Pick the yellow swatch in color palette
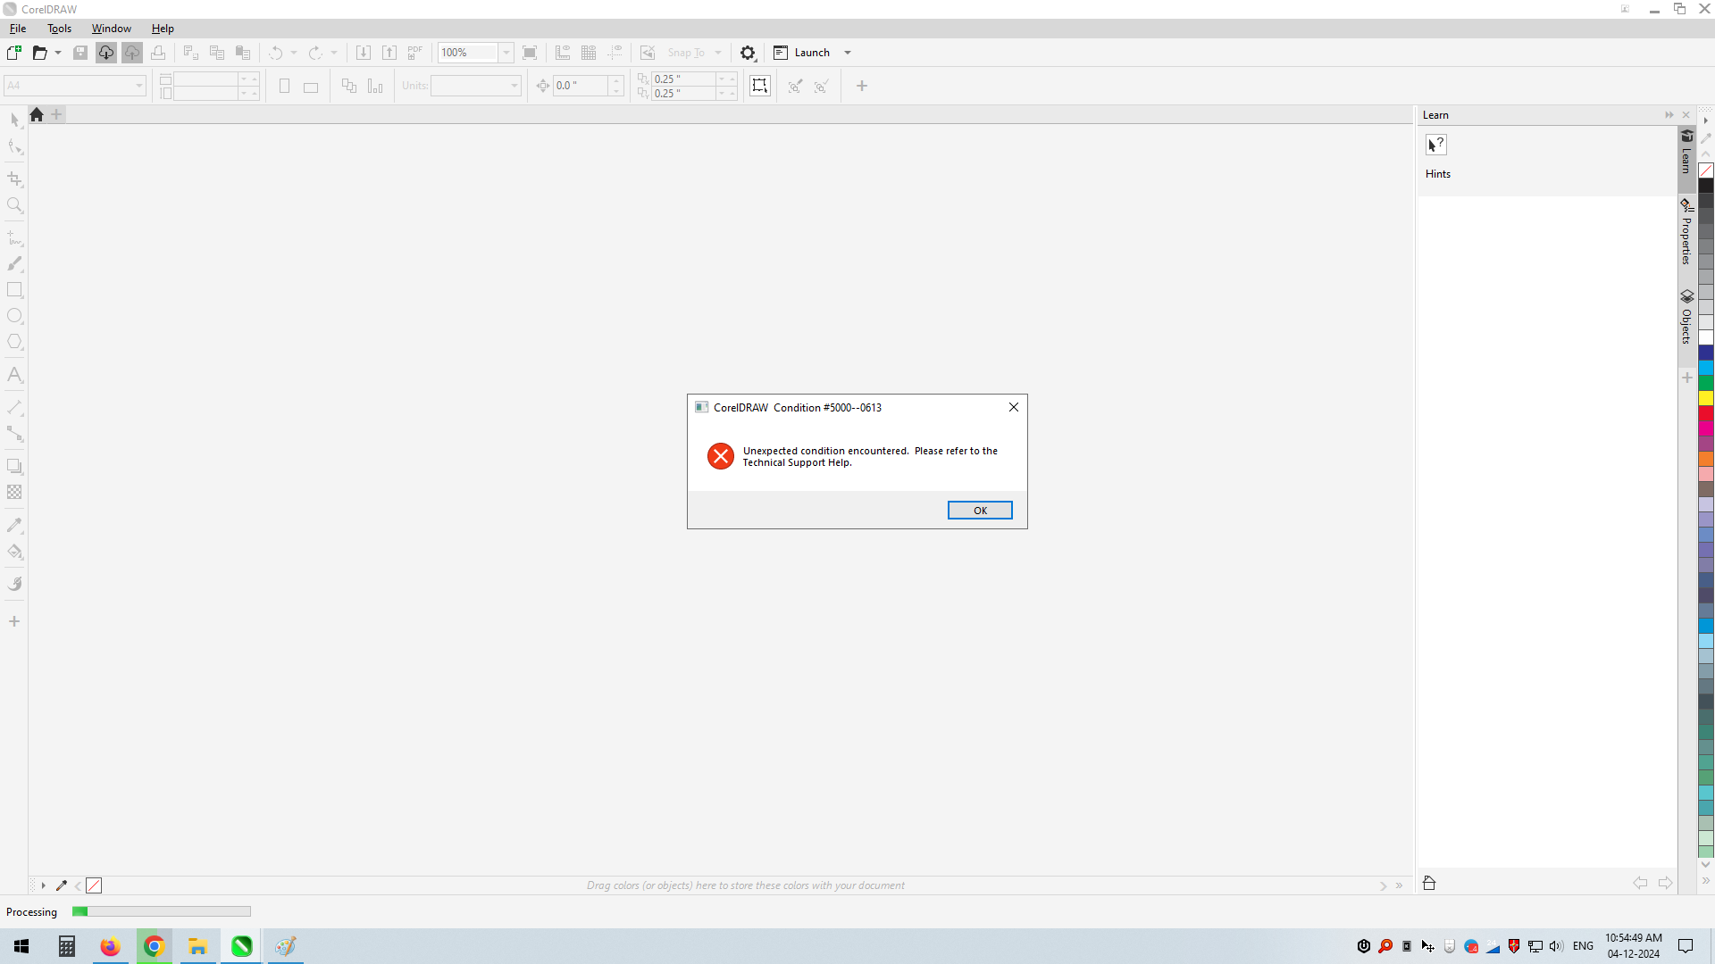This screenshot has width=1715, height=964. [x=1706, y=398]
